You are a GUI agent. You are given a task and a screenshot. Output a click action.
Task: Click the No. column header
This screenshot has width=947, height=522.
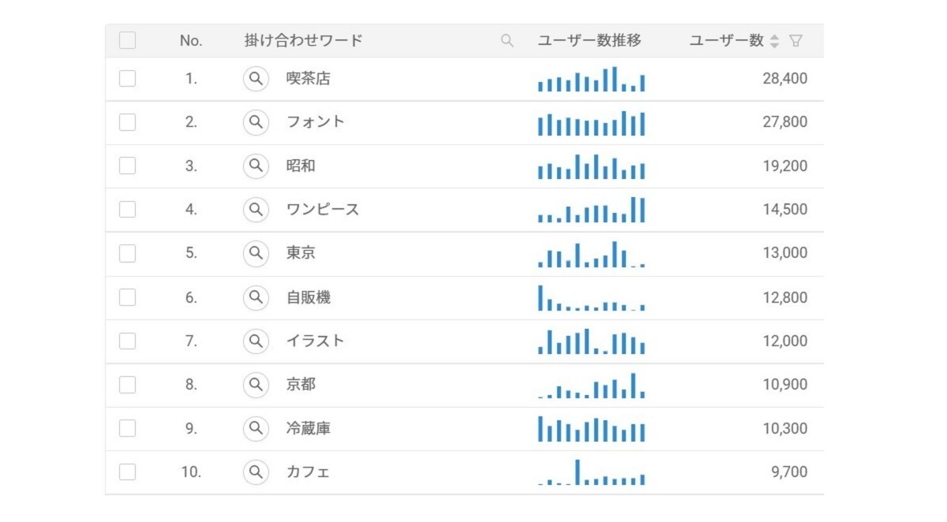pos(191,41)
